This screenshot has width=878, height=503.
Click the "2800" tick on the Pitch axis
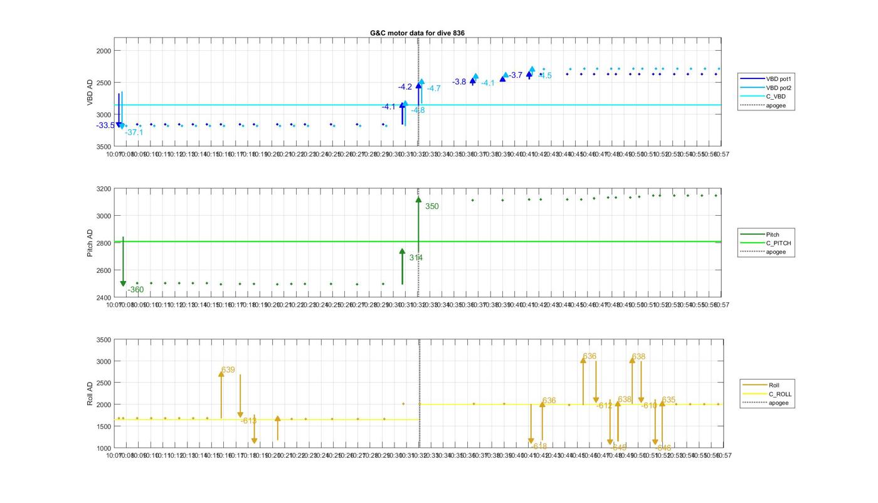point(103,243)
